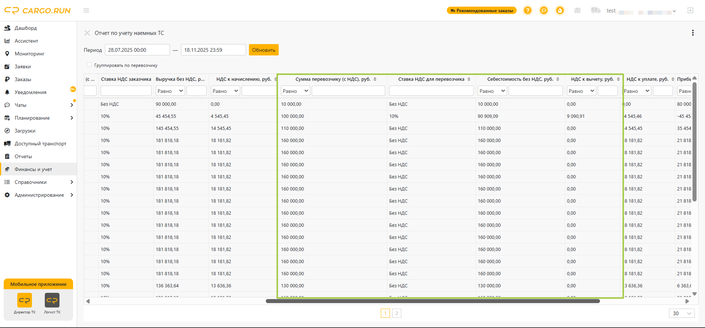Click the left arrow of horizontal scrollbar

pyautogui.click(x=88, y=301)
